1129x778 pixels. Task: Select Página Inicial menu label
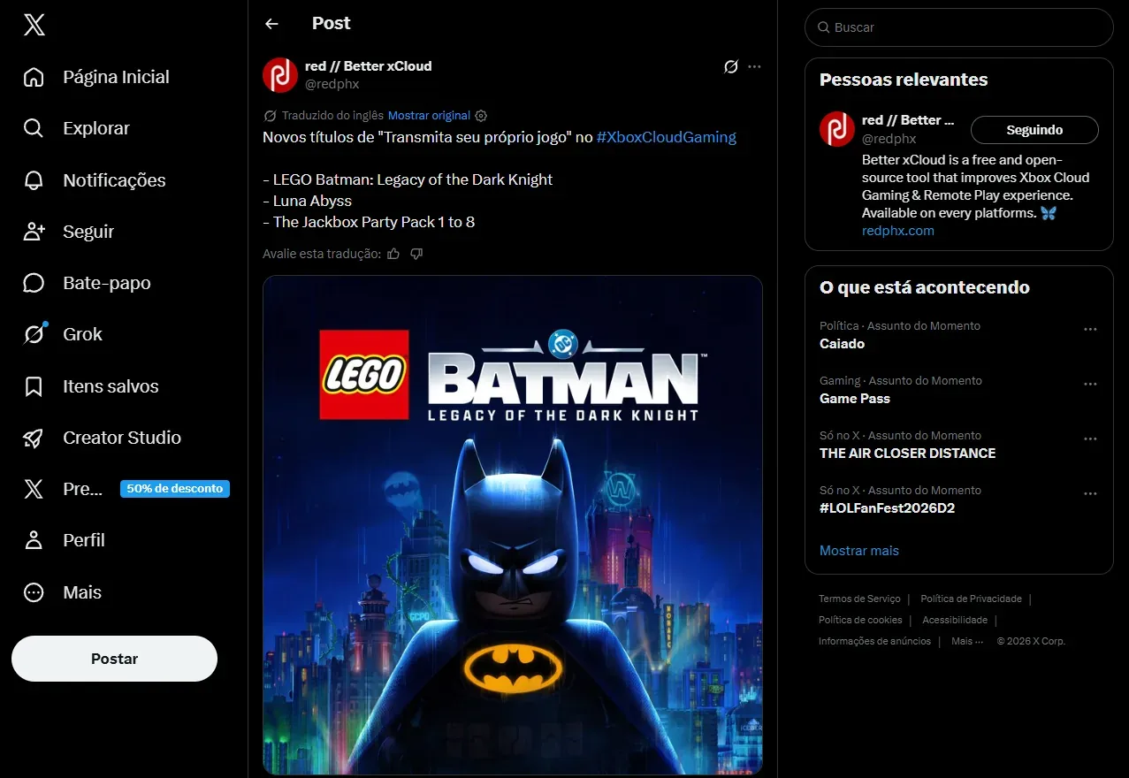coord(116,77)
